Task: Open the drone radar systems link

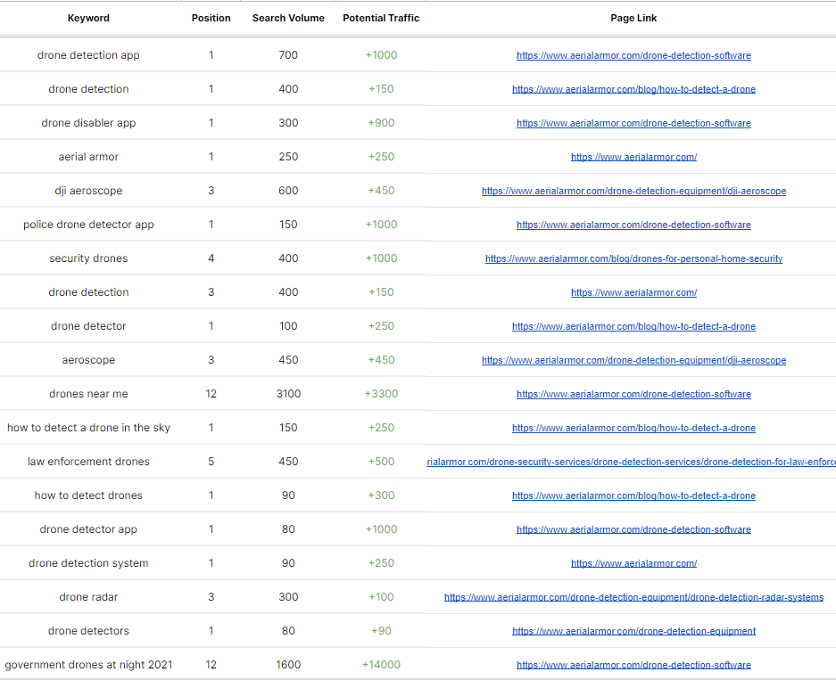Action: (x=633, y=597)
